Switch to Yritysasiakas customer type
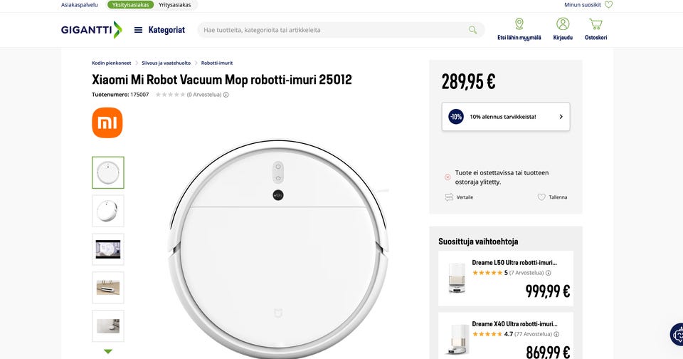Viewport: 683px width, 359px height. (x=174, y=5)
